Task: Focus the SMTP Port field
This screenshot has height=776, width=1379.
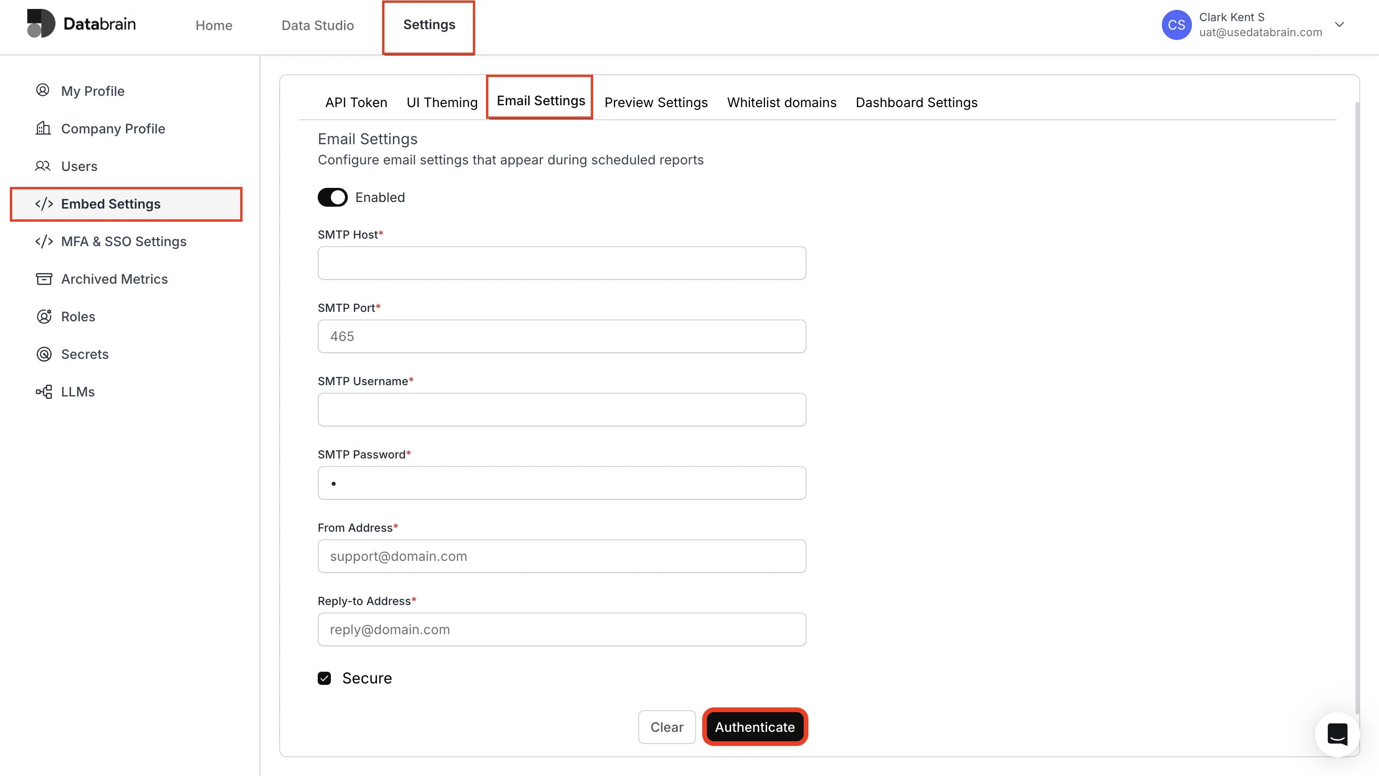Action: point(562,336)
